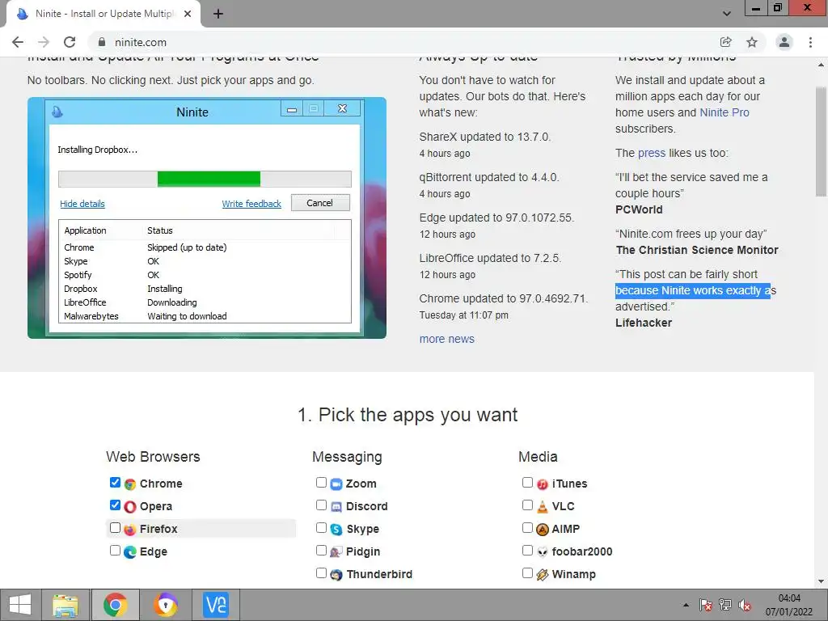The image size is (828, 621).
Task: Click the foobar2000 alien icon
Action: pyautogui.click(x=543, y=551)
